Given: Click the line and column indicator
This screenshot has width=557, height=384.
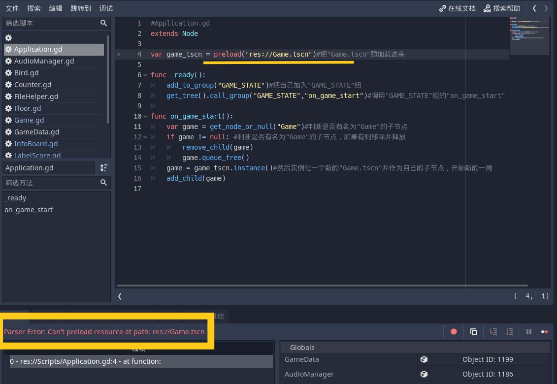Looking at the screenshot, I should tap(531, 296).
